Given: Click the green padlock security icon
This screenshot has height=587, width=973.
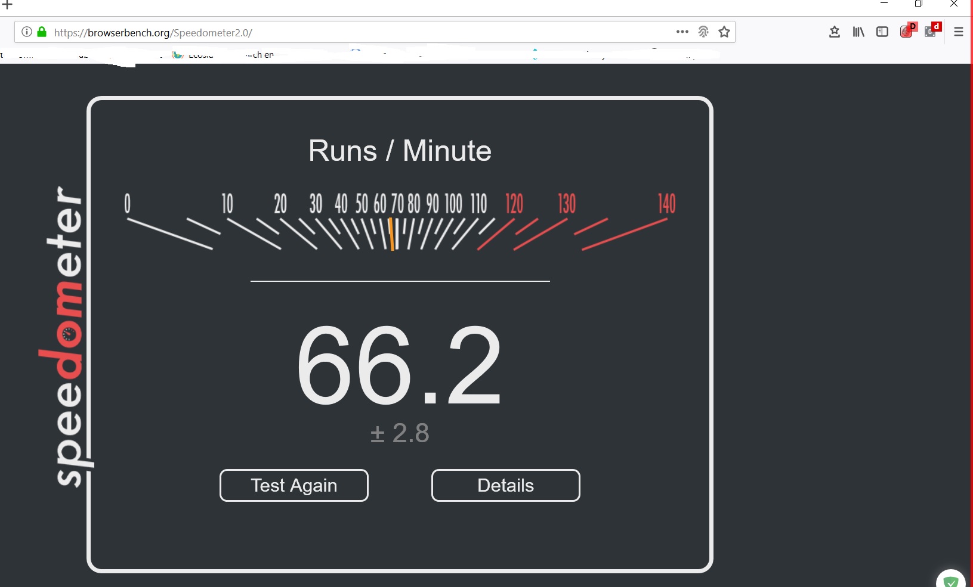Looking at the screenshot, I should pyautogui.click(x=42, y=32).
